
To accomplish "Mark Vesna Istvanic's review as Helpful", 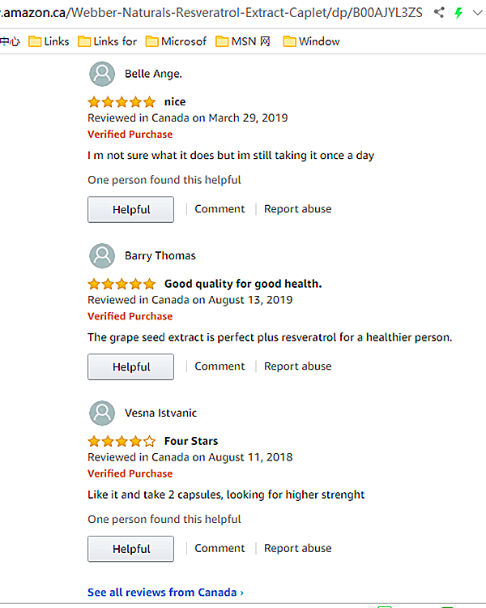I will pos(130,549).
